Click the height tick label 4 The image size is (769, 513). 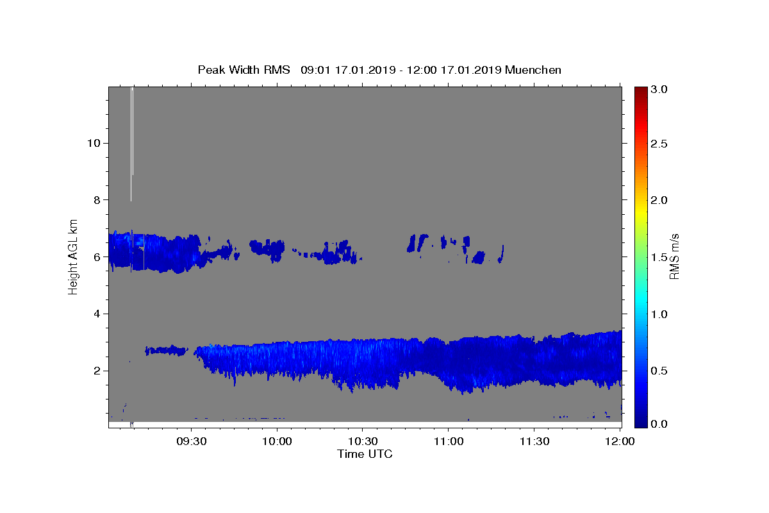tap(96, 314)
